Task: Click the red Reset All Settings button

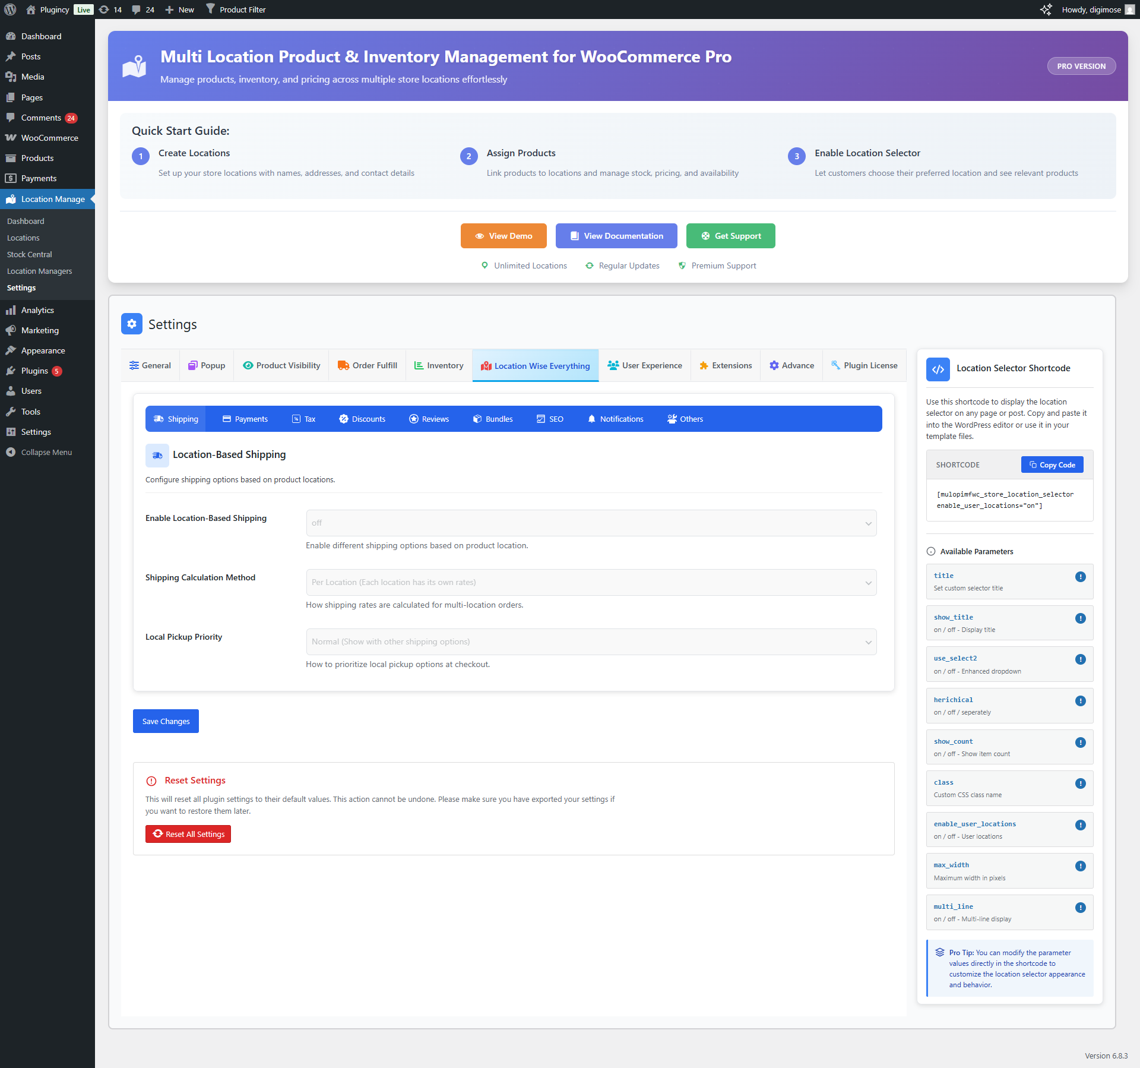Action: pyautogui.click(x=188, y=834)
